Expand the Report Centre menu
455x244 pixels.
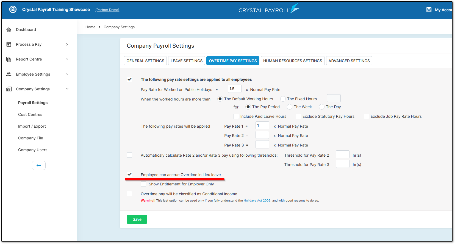point(67,59)
